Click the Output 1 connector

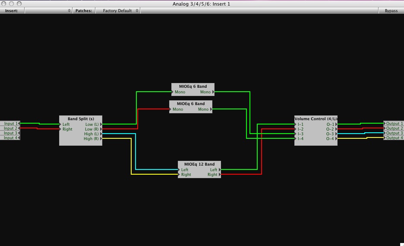click(394, 124)
